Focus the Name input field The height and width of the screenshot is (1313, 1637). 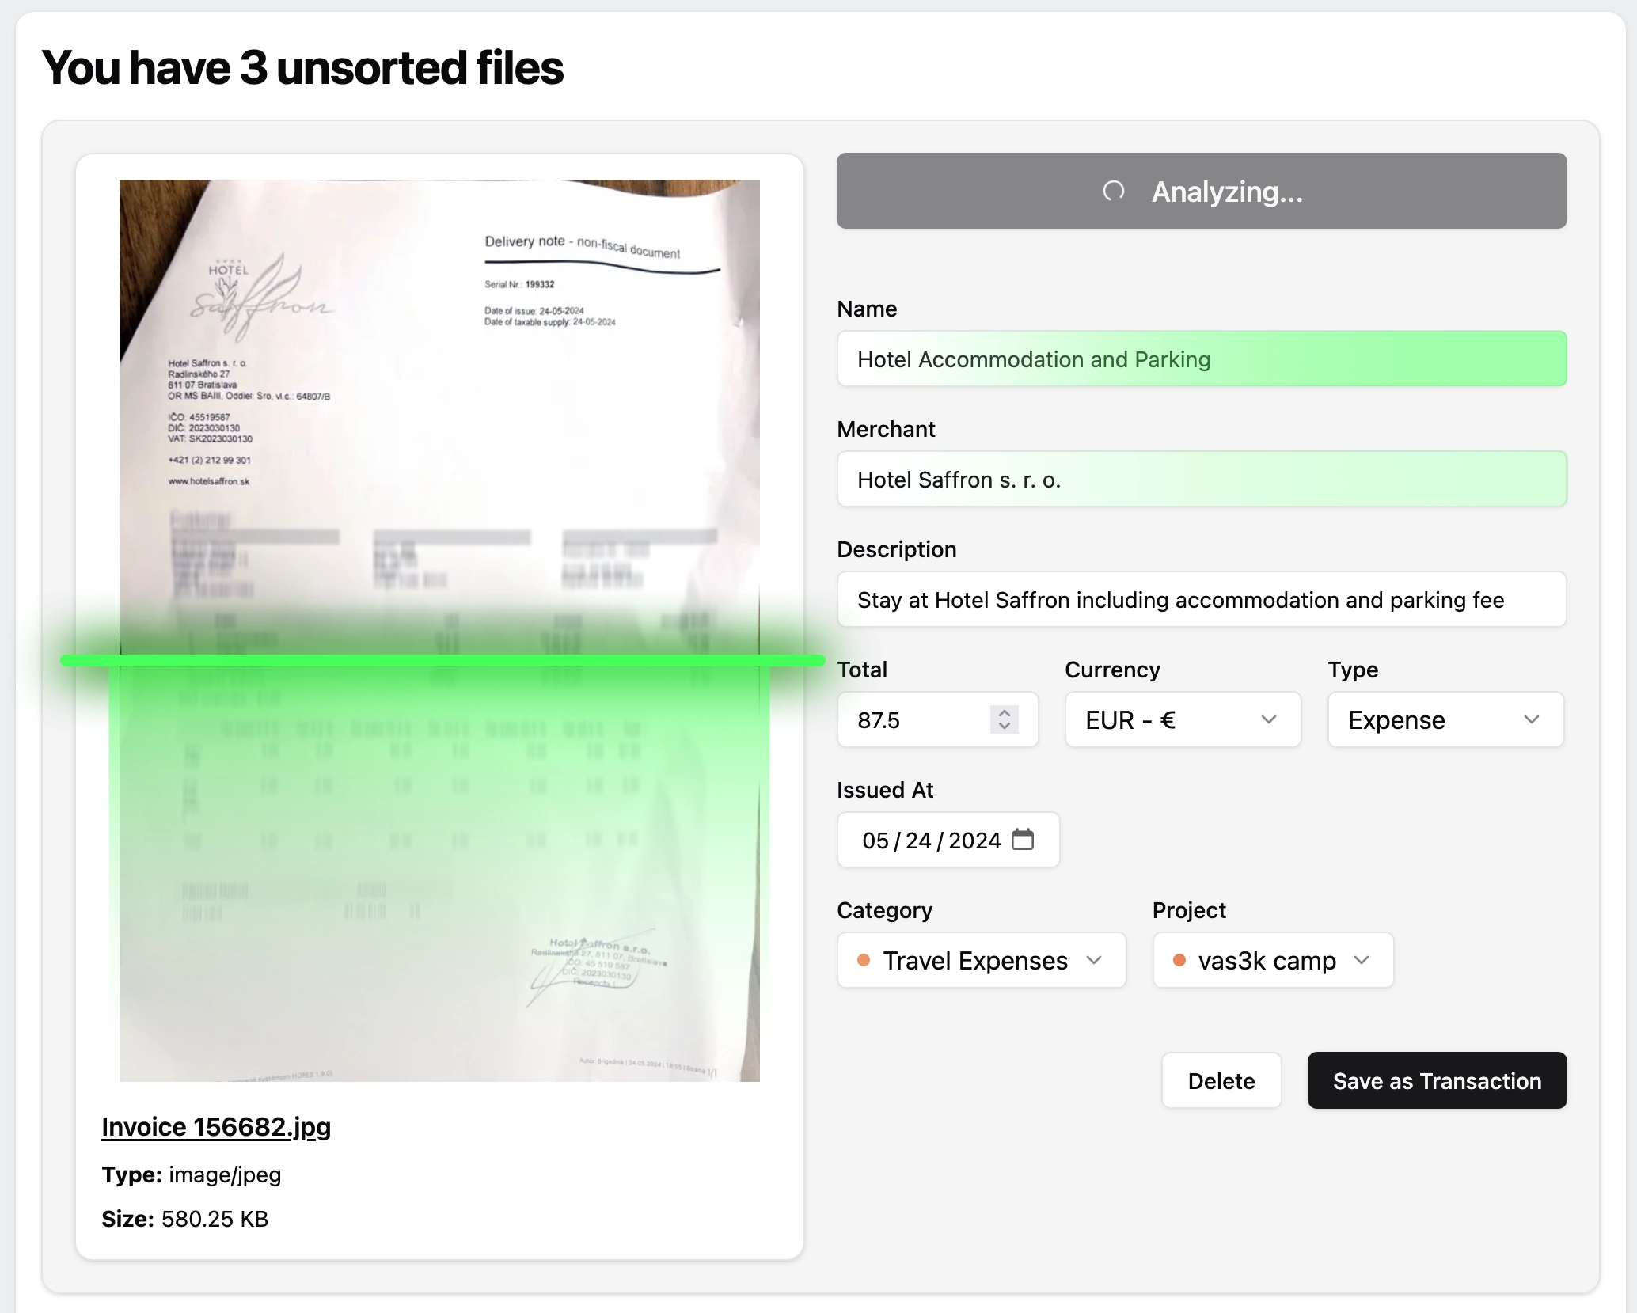tap(1201, 359)
